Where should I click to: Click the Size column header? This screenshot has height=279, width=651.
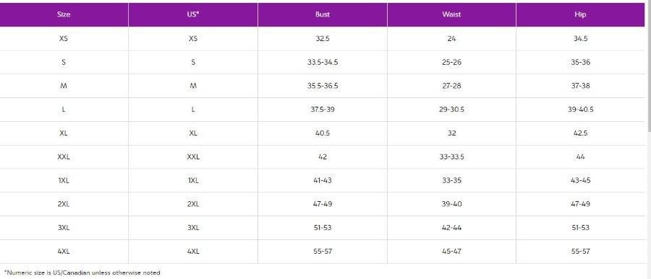tap(64, 14)
